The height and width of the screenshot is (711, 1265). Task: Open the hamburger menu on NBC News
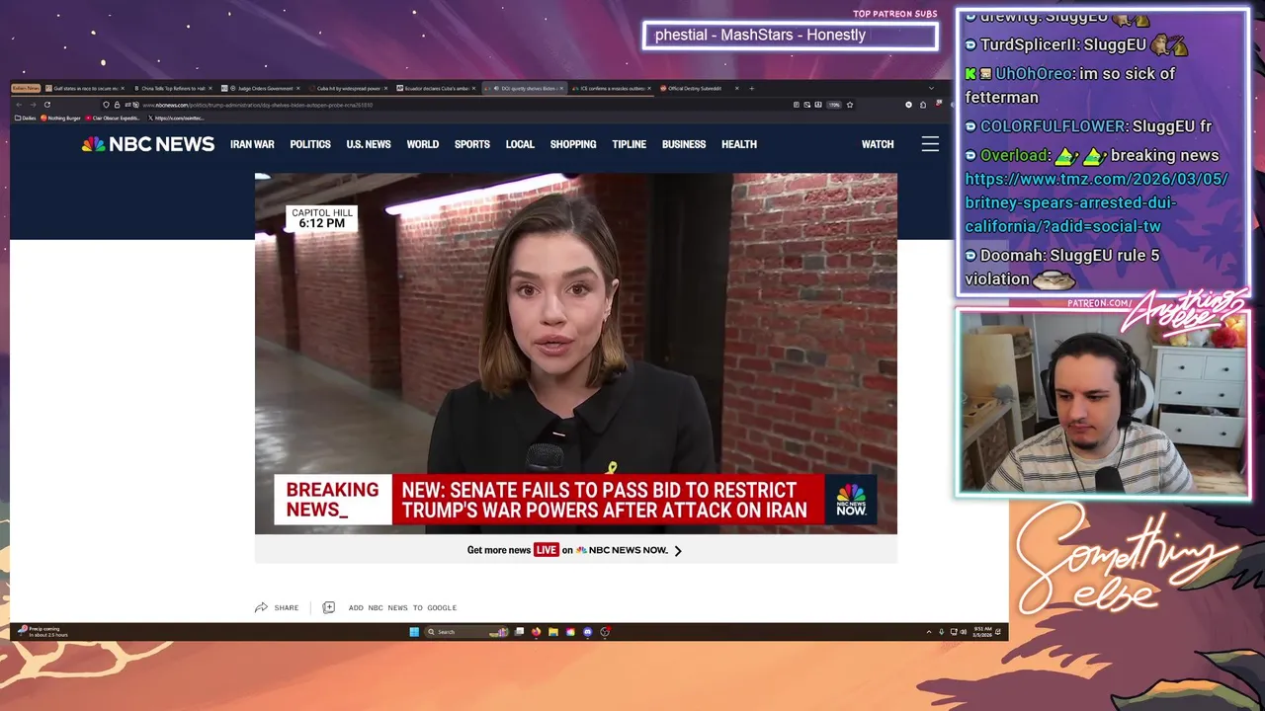pyautogui.click(x=930, y=144)
